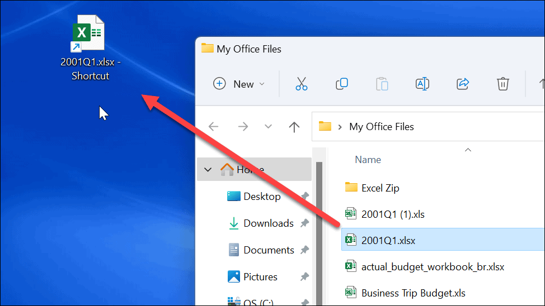Collapse the Home tree node
545x306 pixels.
(208, 170)
